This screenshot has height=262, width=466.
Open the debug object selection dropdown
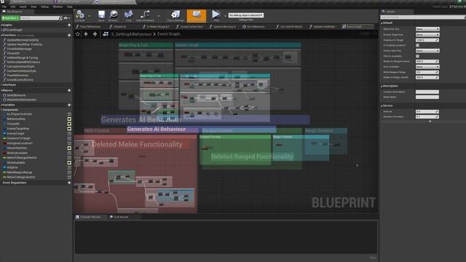(246, 15)
